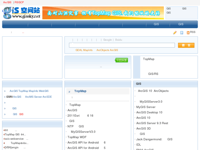Open ArcGIS Desktop 10 article
The height and width of the screenshot is (150, 200).
pos(149,112)
